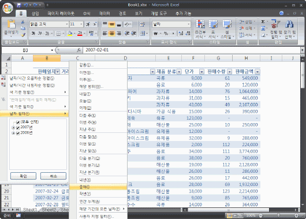Select 작년 (Last Year) filter option

(x=98, y=194)
